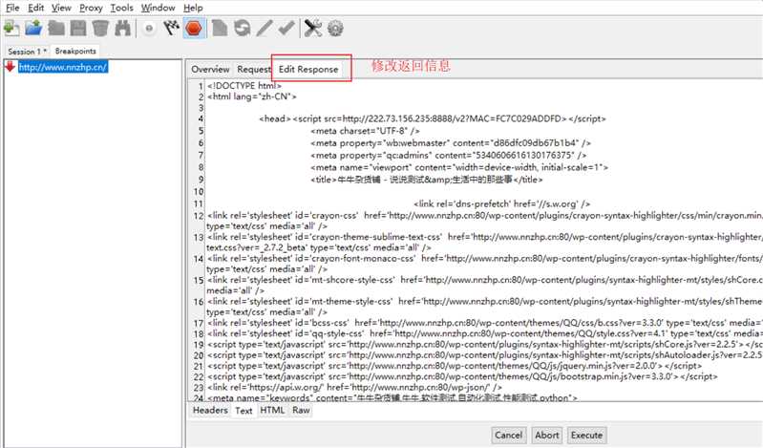The height and width of the screenshot is (448, 763).
Task: Open the Proxy menu
Action: (x=91, y=8)
